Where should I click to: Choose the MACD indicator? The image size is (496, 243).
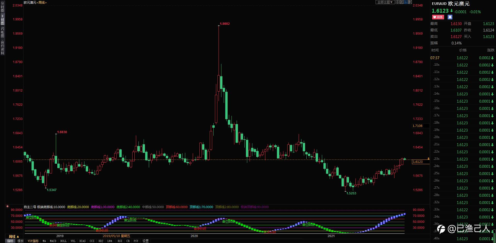coord(53,241)
